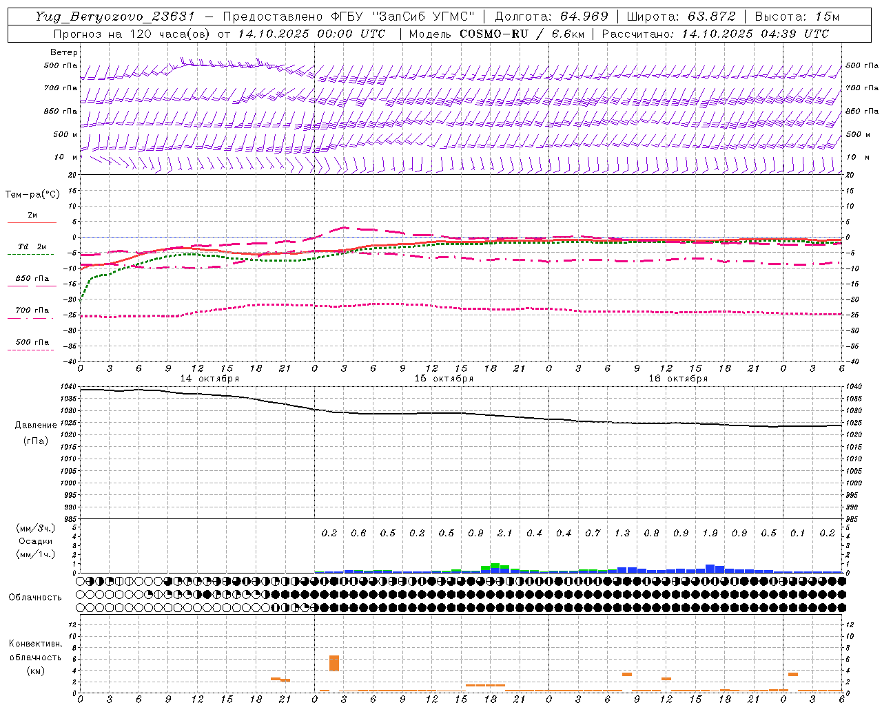The width and height of the screenshot is (882, 705).
Task: Select the text Предоставлено ФГБУ "ЗапСиб УГМС"
Action: (x=349, y=17)
